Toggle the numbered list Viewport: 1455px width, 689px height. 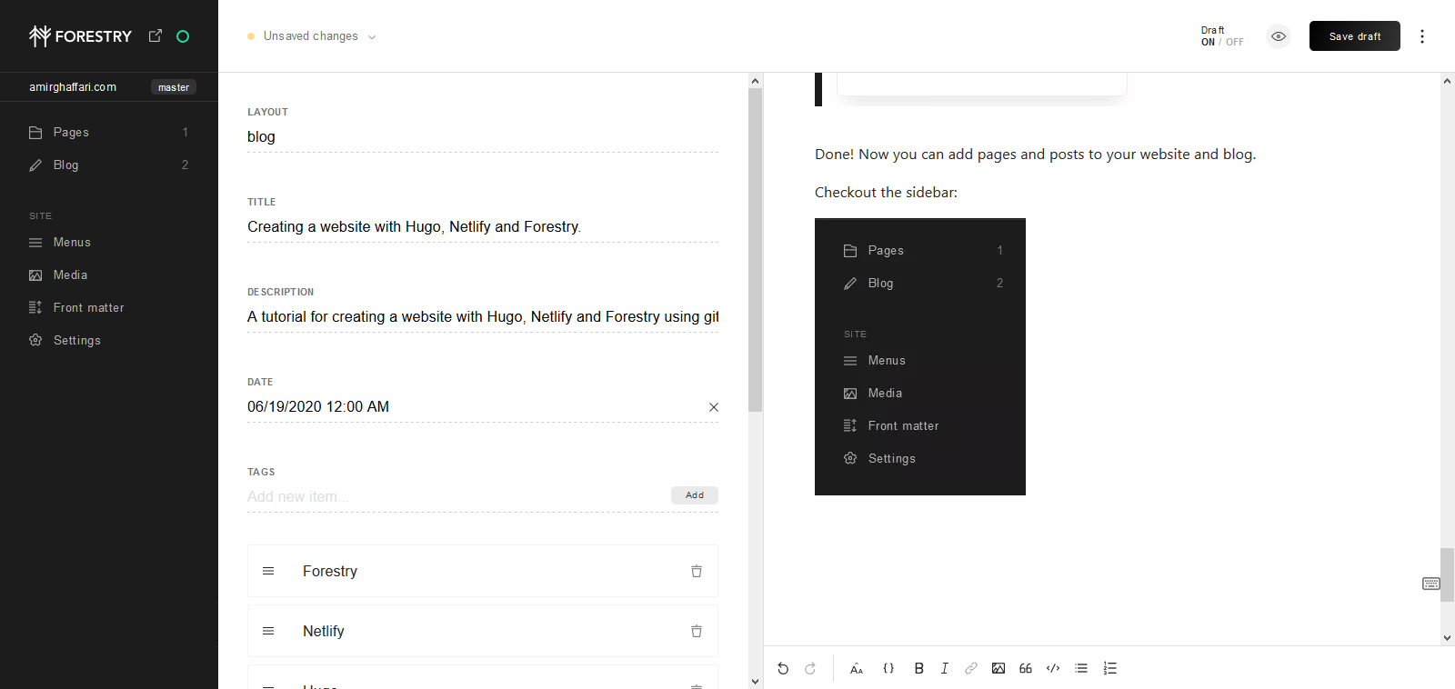click(1110, 668)
